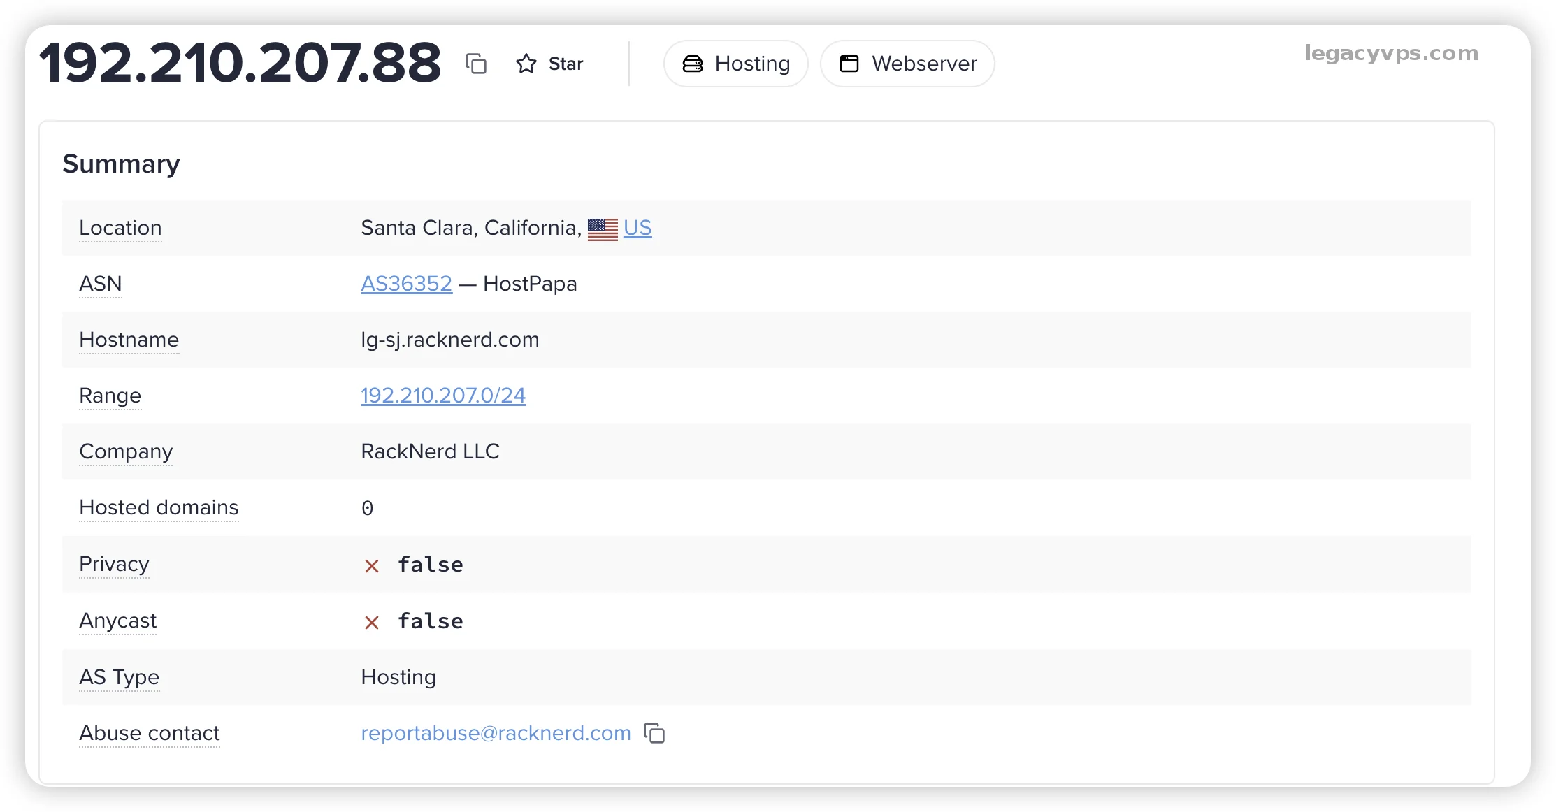The image size is (1556, 812).
Task: Click the red X beside Anycast false
Action: pos(371,622)
